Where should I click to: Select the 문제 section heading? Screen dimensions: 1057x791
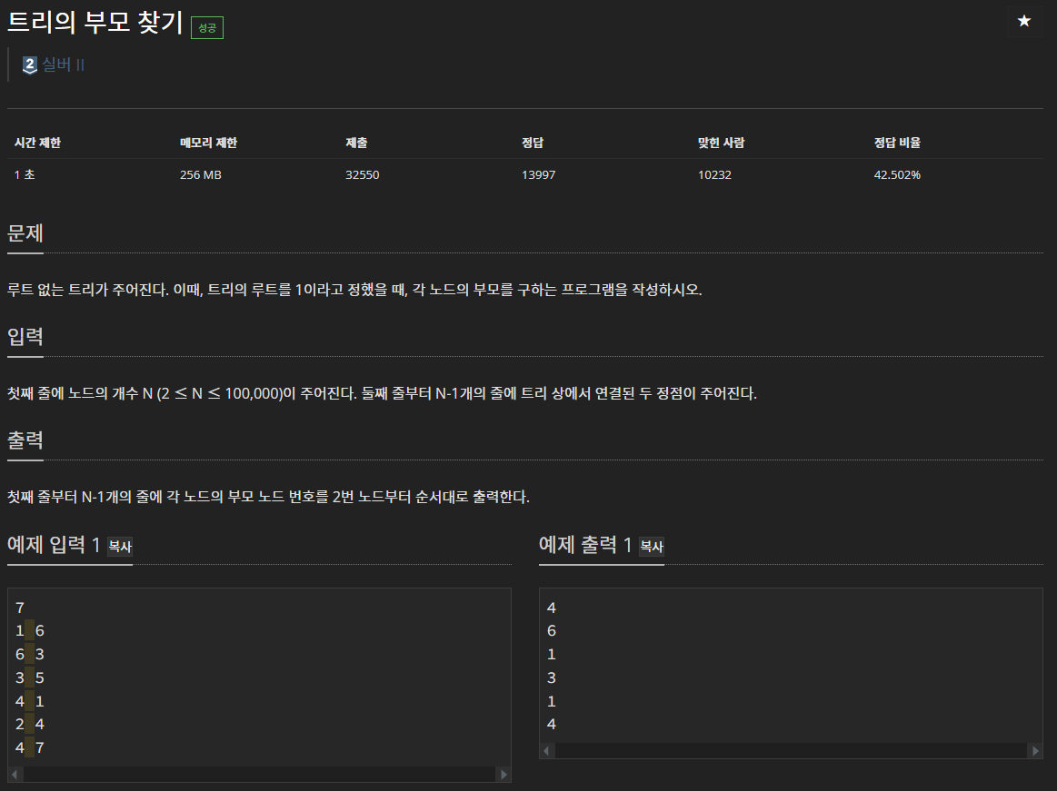(x=24, y=233)
